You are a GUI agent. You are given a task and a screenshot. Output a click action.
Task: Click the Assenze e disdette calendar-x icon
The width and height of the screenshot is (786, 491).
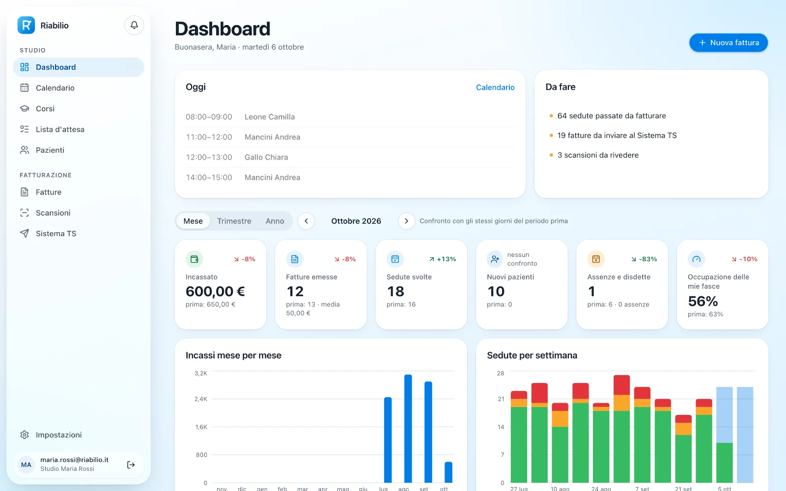point(596,259)
